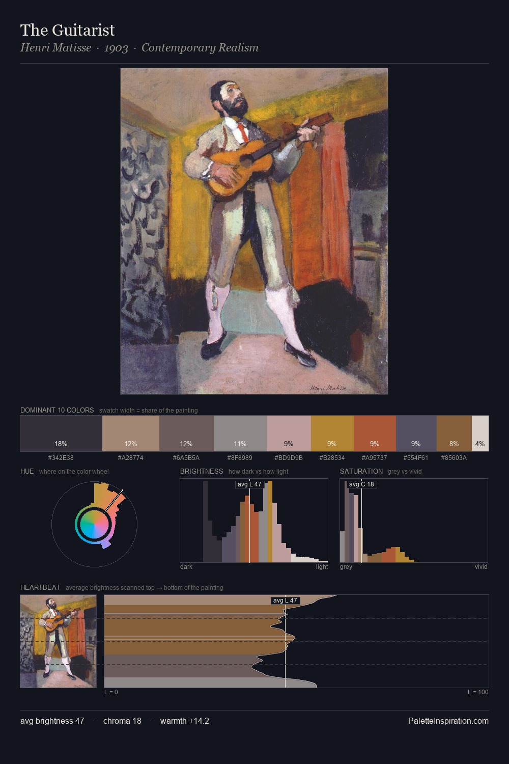Screen dimensions: 509x764
Task: Click the saturation histogram chart
Action: (414, 521)
